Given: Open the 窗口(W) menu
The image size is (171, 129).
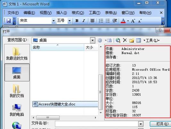Looking at the screenshot, I should point(128,13).
